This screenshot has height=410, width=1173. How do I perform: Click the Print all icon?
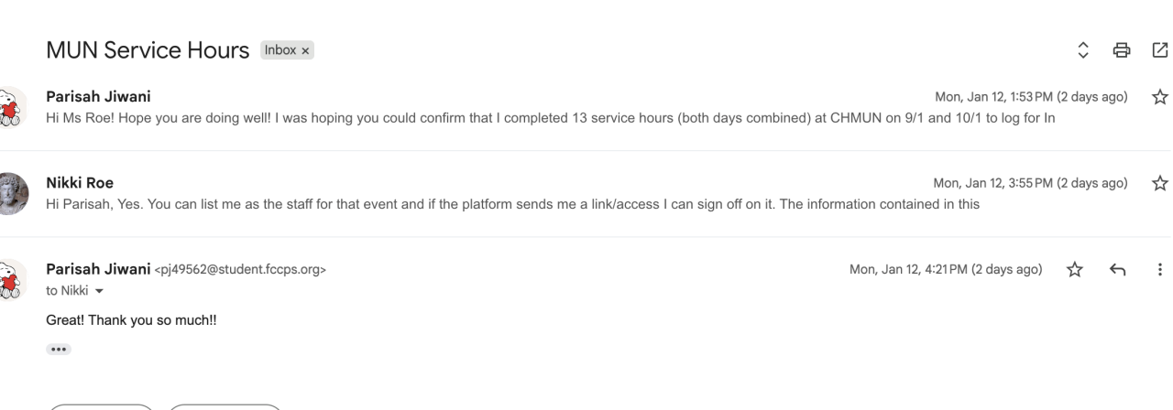click(x=1121, y=49)
